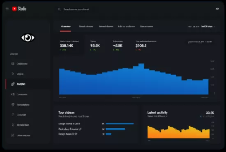Viewport: 226px width, 152px height.
Task: Switch to the Build an audience tab
Action: pyautogui.click(x=126, y=26)
